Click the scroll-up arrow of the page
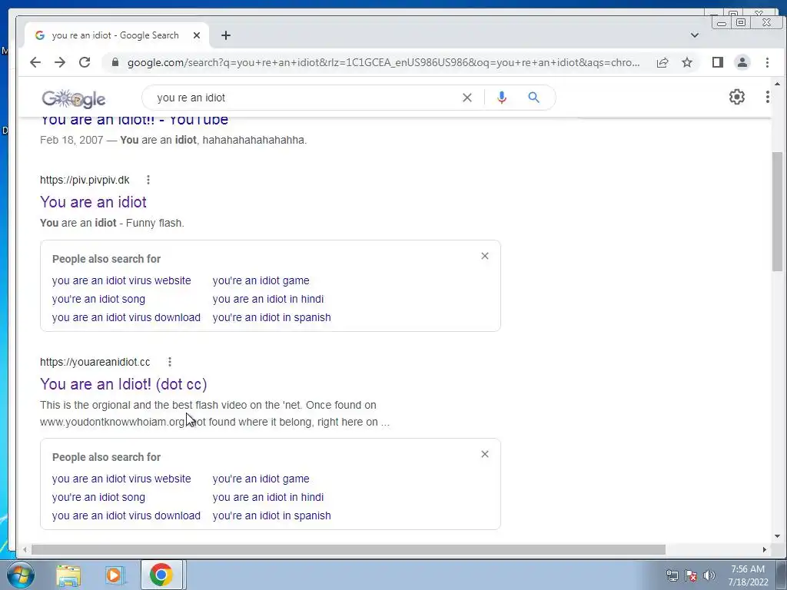Viewport: 787px width, 590px height. click(x=777, y=85)
